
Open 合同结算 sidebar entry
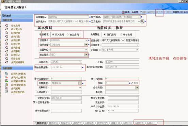(x=15, y=40)
